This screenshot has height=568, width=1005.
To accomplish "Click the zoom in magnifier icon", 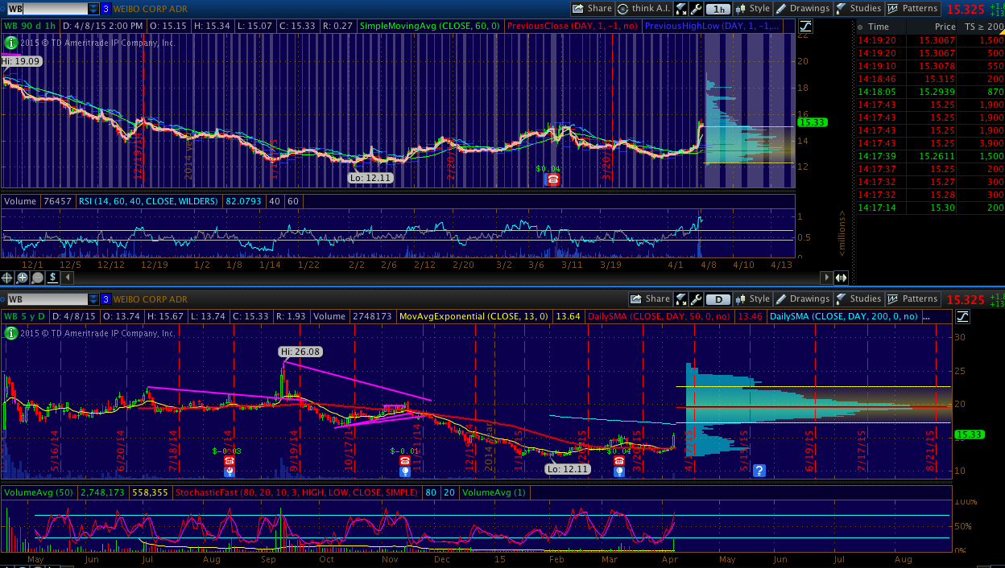I will 23,278.
